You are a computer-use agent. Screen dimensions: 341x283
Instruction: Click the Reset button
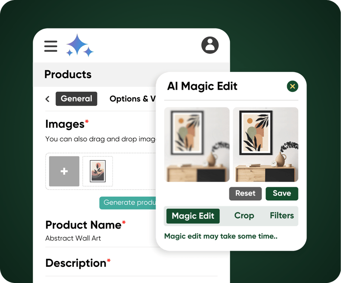[246, 193]
